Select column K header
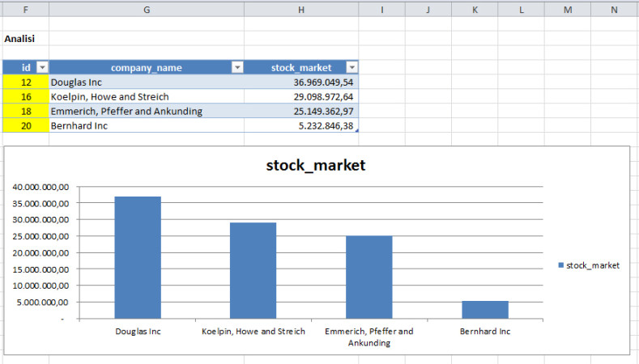The image size is (639, 364). [x=475, y=9]
